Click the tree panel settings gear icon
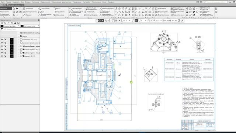Screen dimensions: 236x133 38,20
